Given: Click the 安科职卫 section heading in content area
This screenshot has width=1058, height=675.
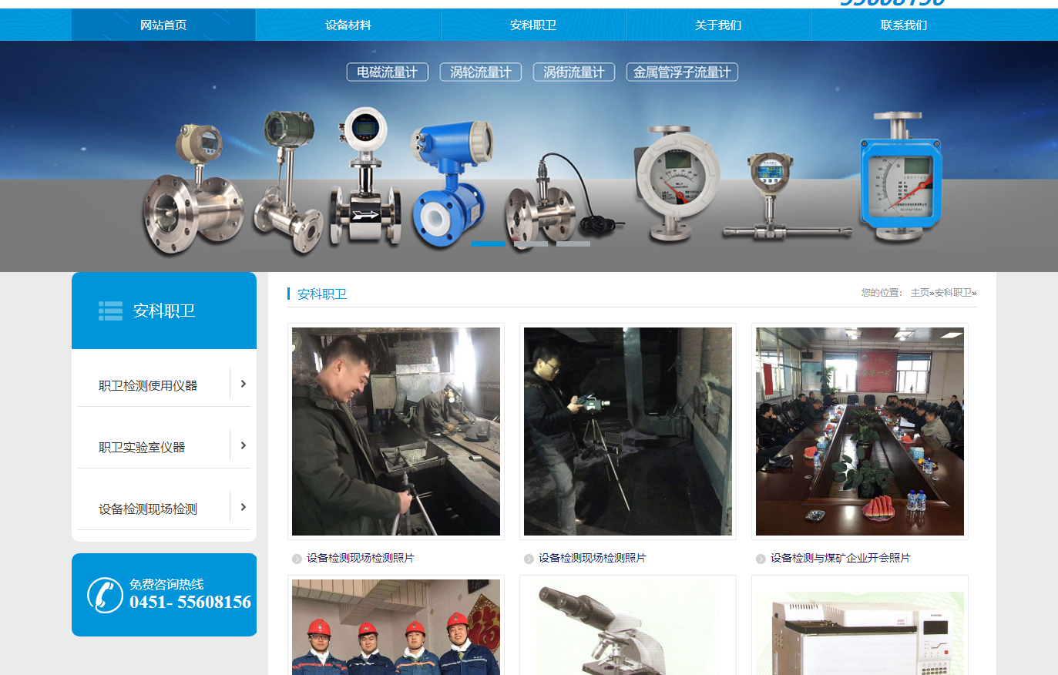Looking at the screenshot, I should [x=322, y=294].
